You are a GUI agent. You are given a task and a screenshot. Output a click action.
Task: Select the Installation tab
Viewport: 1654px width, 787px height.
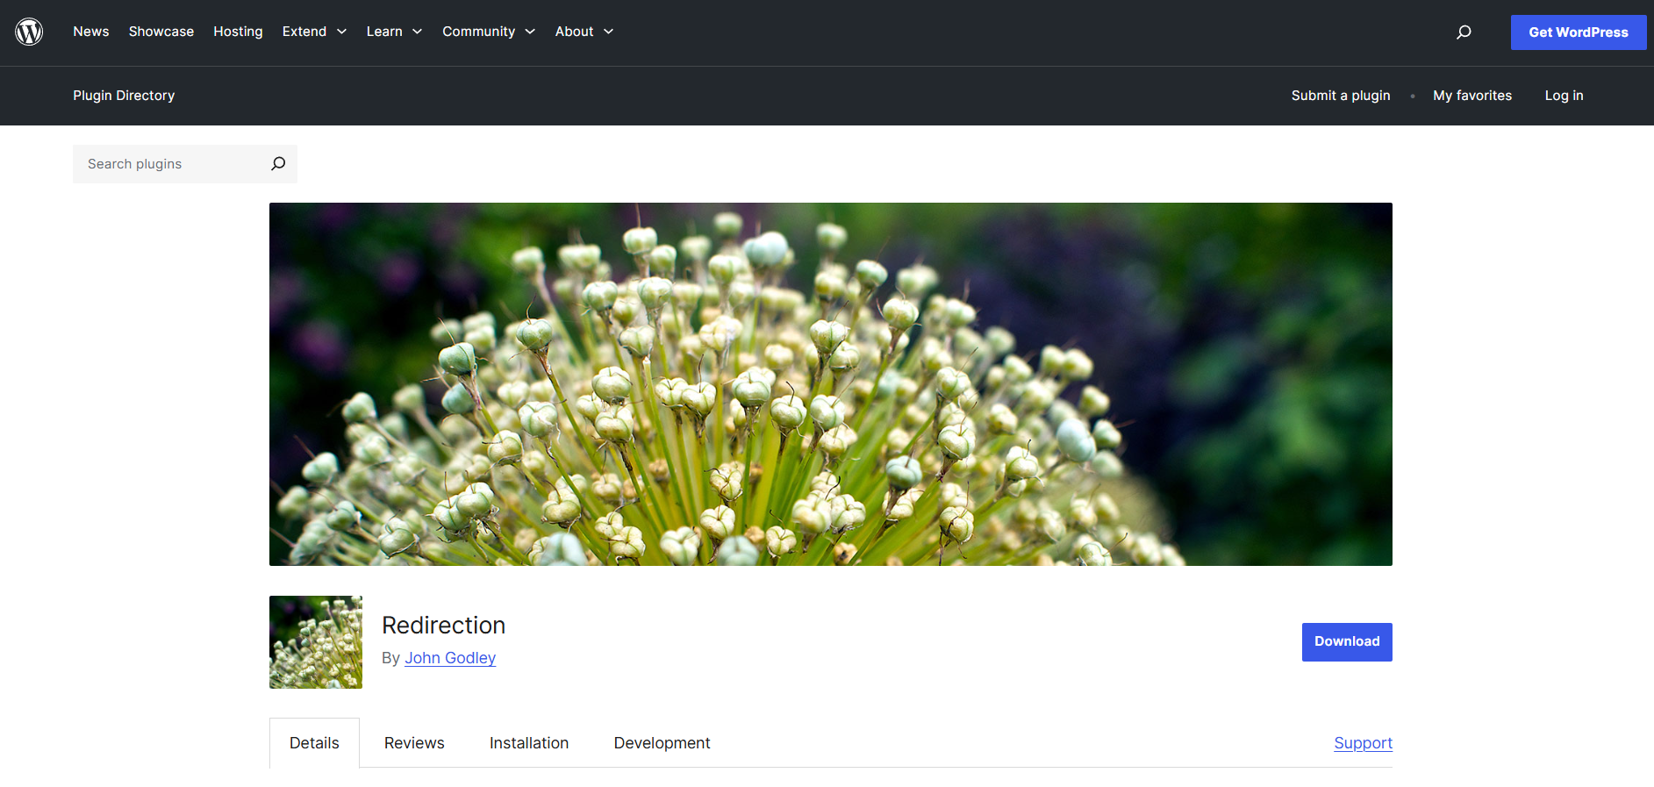529,743
